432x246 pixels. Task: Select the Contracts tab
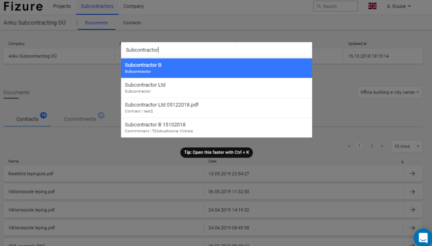pyautogui.click(x=27, y=119)
